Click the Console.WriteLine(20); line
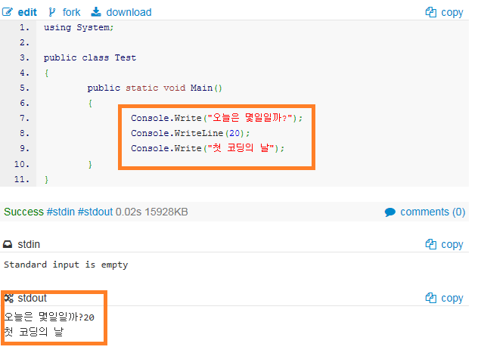This screenshot has width=481, height=353. pyautogui.click(x=190, y=133)
